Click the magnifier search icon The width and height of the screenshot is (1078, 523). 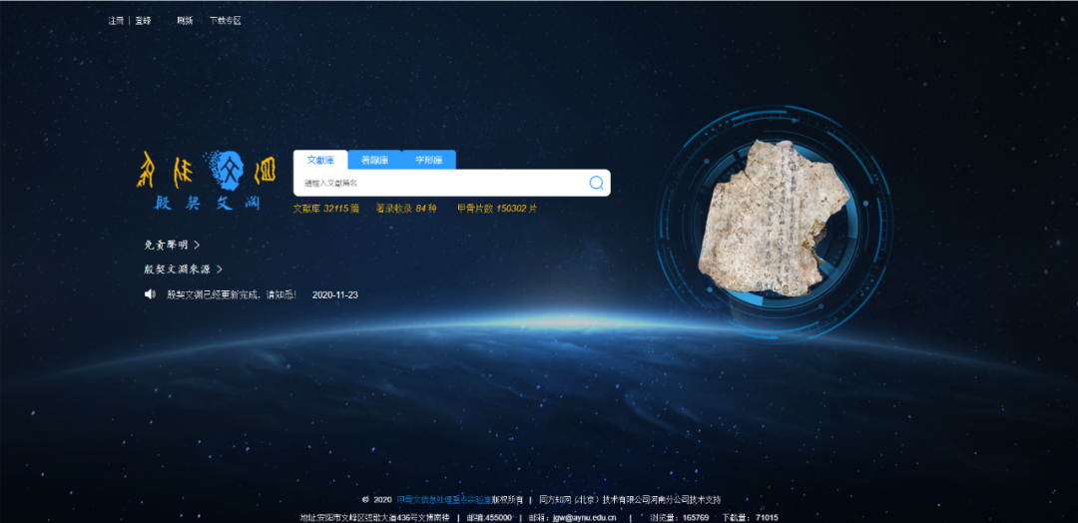[x=596, y=183]
